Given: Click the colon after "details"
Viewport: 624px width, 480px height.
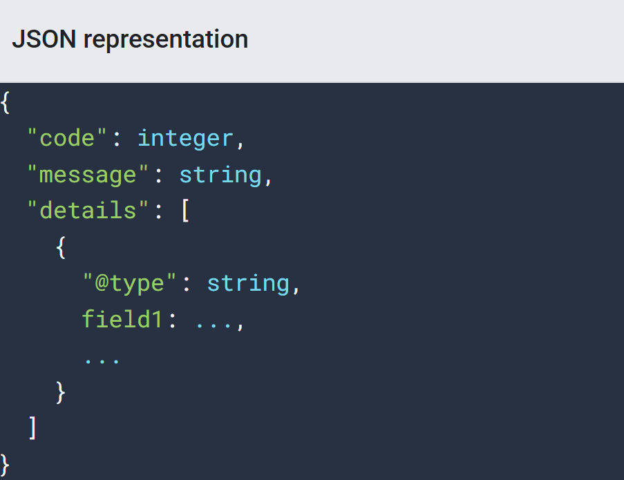Looking at the screenshot, I should click(x=159, y=211).
